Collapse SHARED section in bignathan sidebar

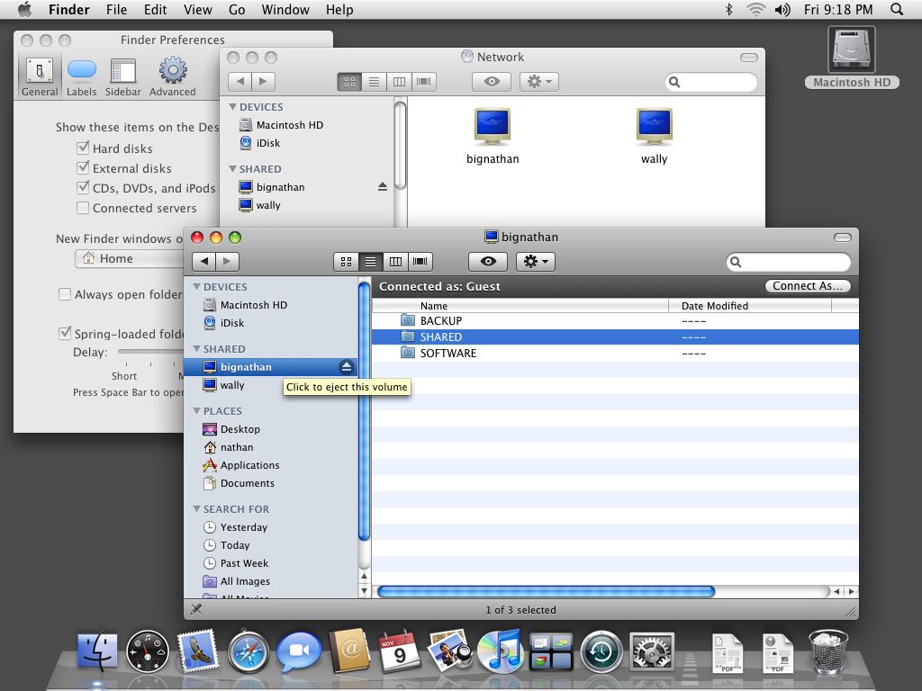coord(196,349)
